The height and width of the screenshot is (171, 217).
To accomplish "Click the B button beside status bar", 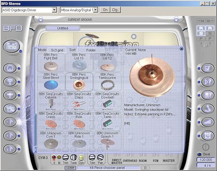I will pyautogui.click(x=145, y=168).
